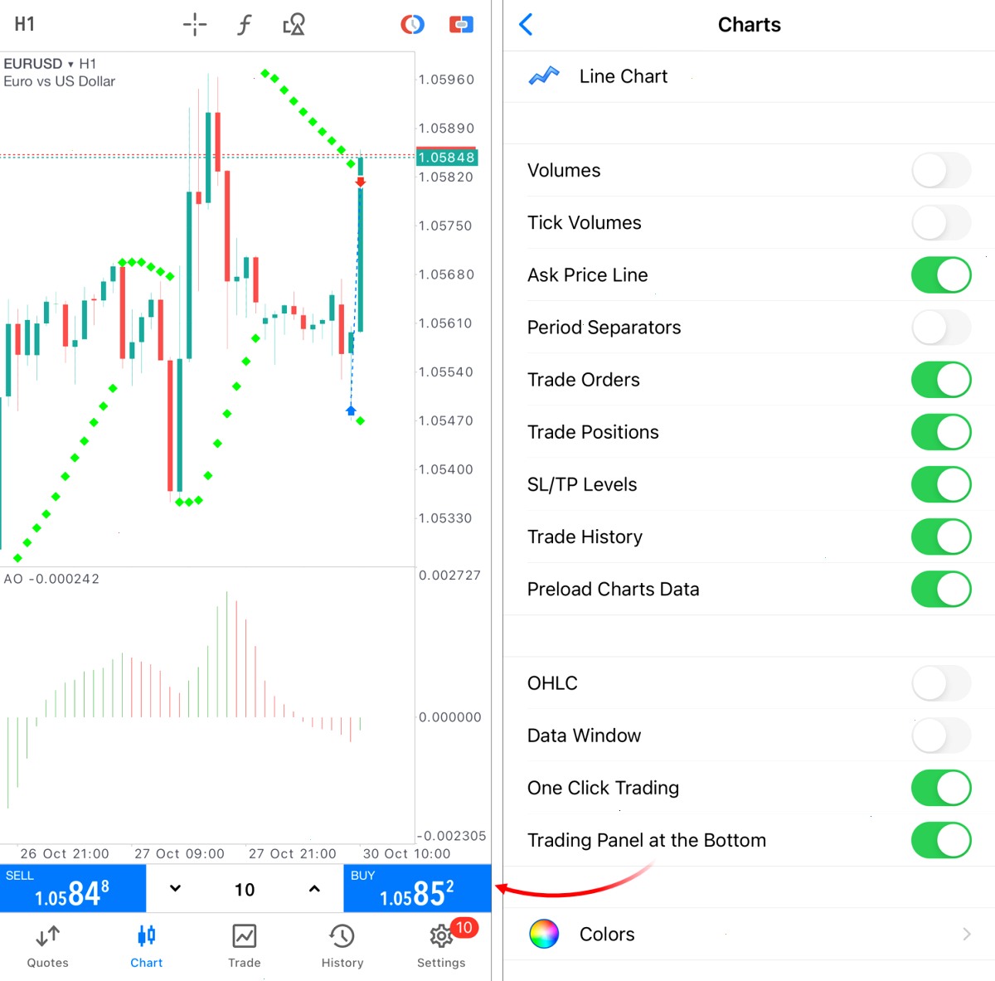Increase the trade volume with up chevron
Screen dimensions: 995x981
pyautogui.click(x=314, y=889)
